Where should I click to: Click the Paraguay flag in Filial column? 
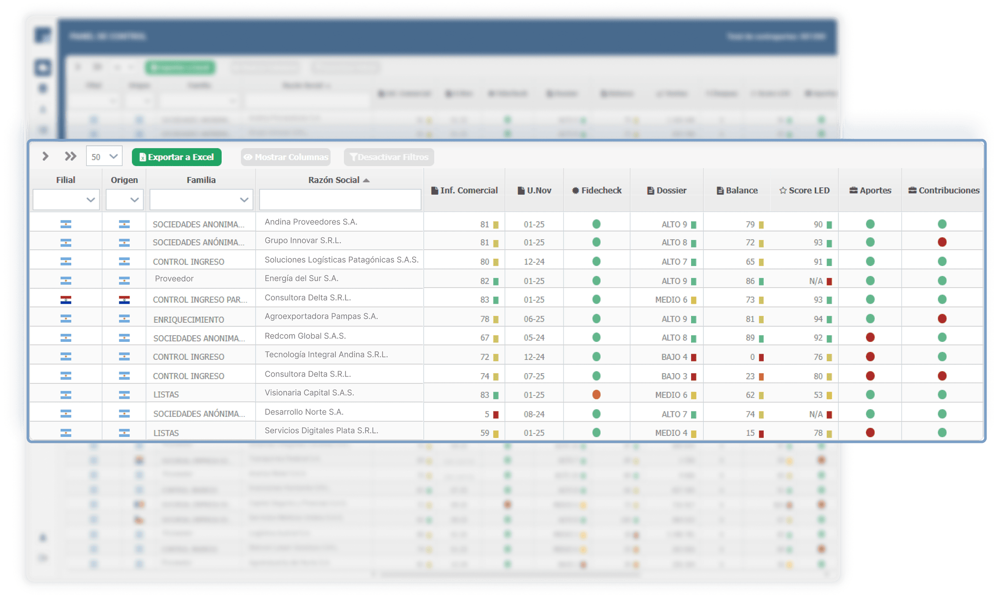pos(66,300)
